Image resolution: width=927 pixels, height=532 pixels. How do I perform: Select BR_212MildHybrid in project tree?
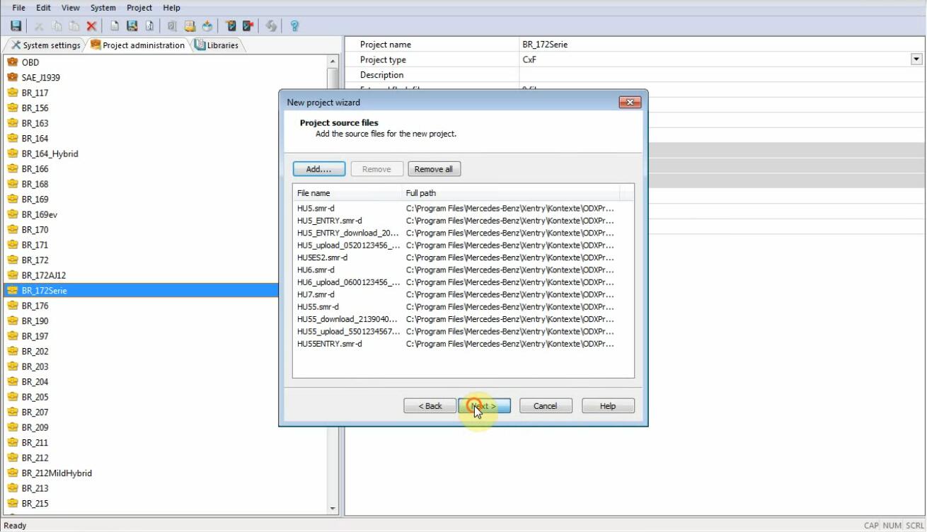click(x=57, y=473)
